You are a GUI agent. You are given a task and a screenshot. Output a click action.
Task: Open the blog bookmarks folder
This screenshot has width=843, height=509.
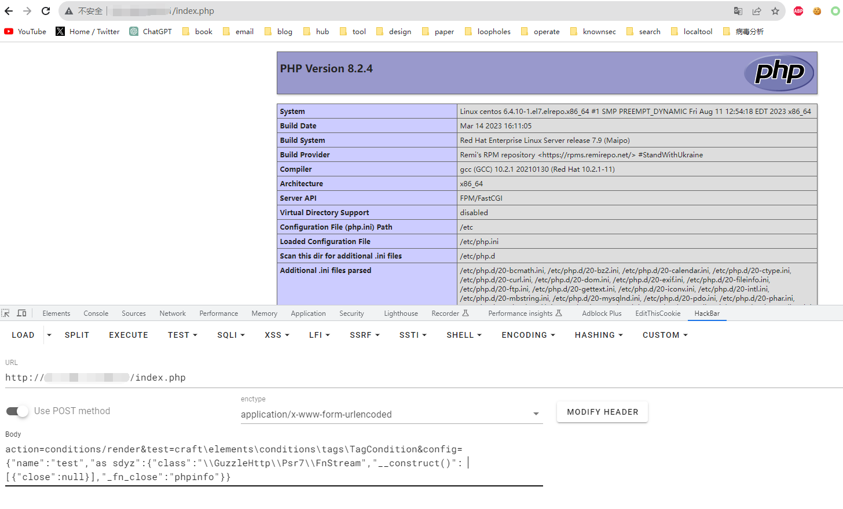(x=278, y=32)
